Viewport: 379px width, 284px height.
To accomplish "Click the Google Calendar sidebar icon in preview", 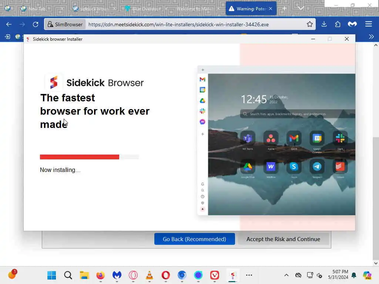I will tap(202, 90).
